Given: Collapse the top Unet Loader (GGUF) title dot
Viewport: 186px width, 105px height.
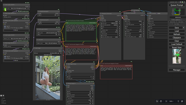Looking at the screenshot, I should pyautogui.click(x=4, y=5).
